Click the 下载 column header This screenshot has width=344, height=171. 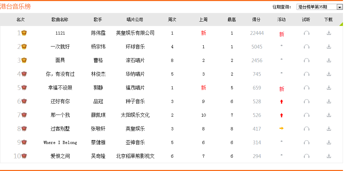329,20
